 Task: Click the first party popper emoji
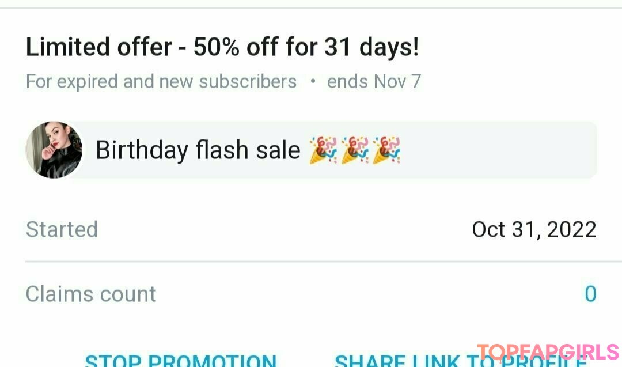point(323,150)
